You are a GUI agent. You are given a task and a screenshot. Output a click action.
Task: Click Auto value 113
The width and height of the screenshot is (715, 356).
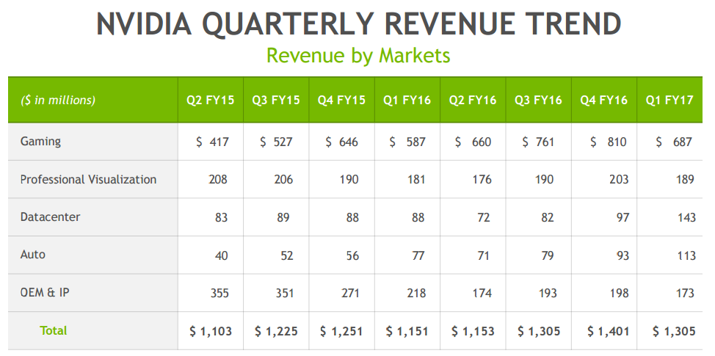pyautogui.click(x=686, y=255)
